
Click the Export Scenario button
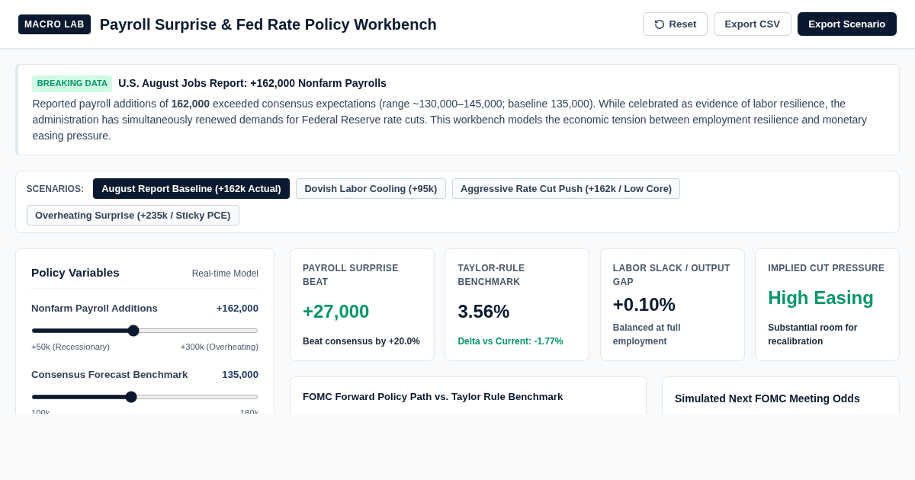pos(847,24)
